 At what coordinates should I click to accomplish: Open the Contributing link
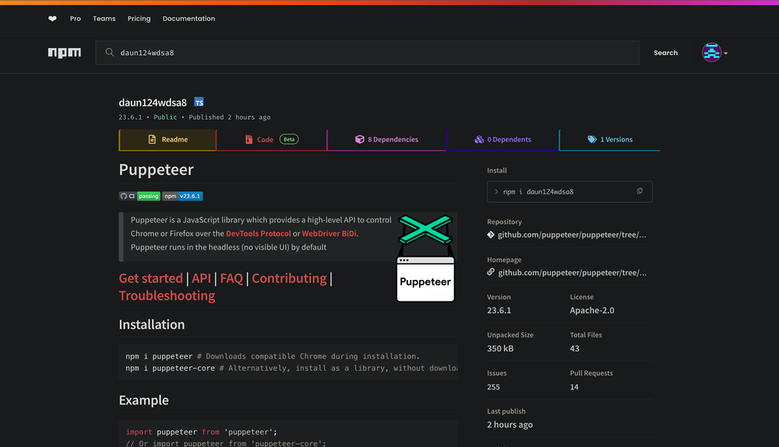click(x=289, y=278)
